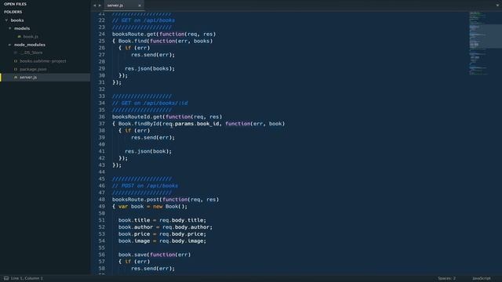Close the server.js tab
Viewport: 502px width, 282px height.
(140, 5)
